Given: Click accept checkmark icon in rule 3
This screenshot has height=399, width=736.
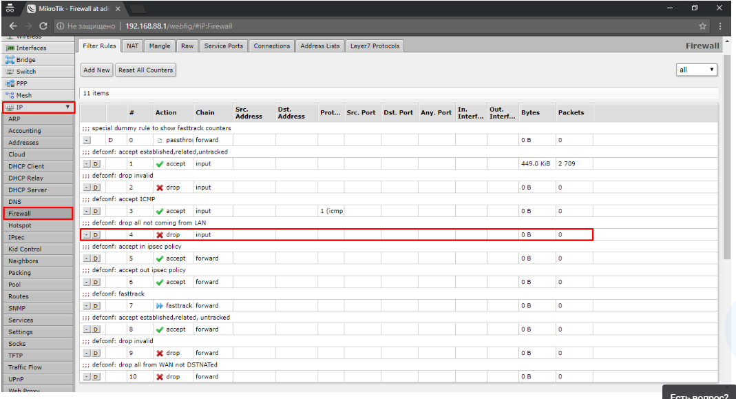Looking at the screenshot, I should 160,212.
